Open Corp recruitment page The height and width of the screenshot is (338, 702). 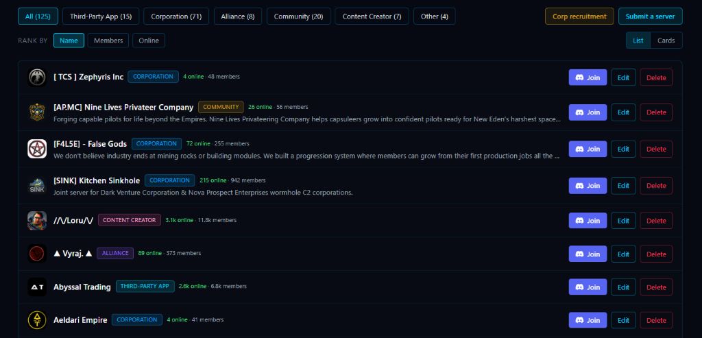pyautogui.click(x=579, y=16)
